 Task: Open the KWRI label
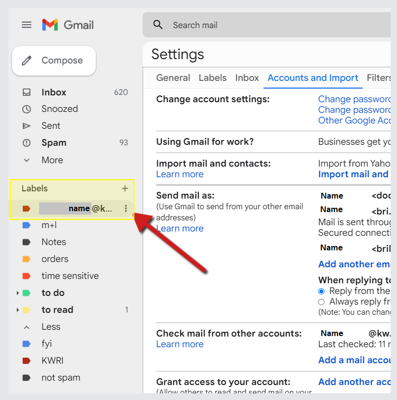pos(52,360)
